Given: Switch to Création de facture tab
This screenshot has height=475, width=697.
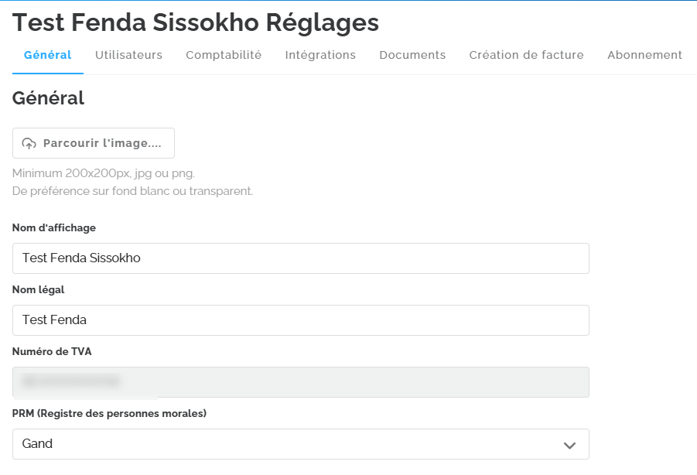Looking at the screenshot, I should [x=526, y=55].
